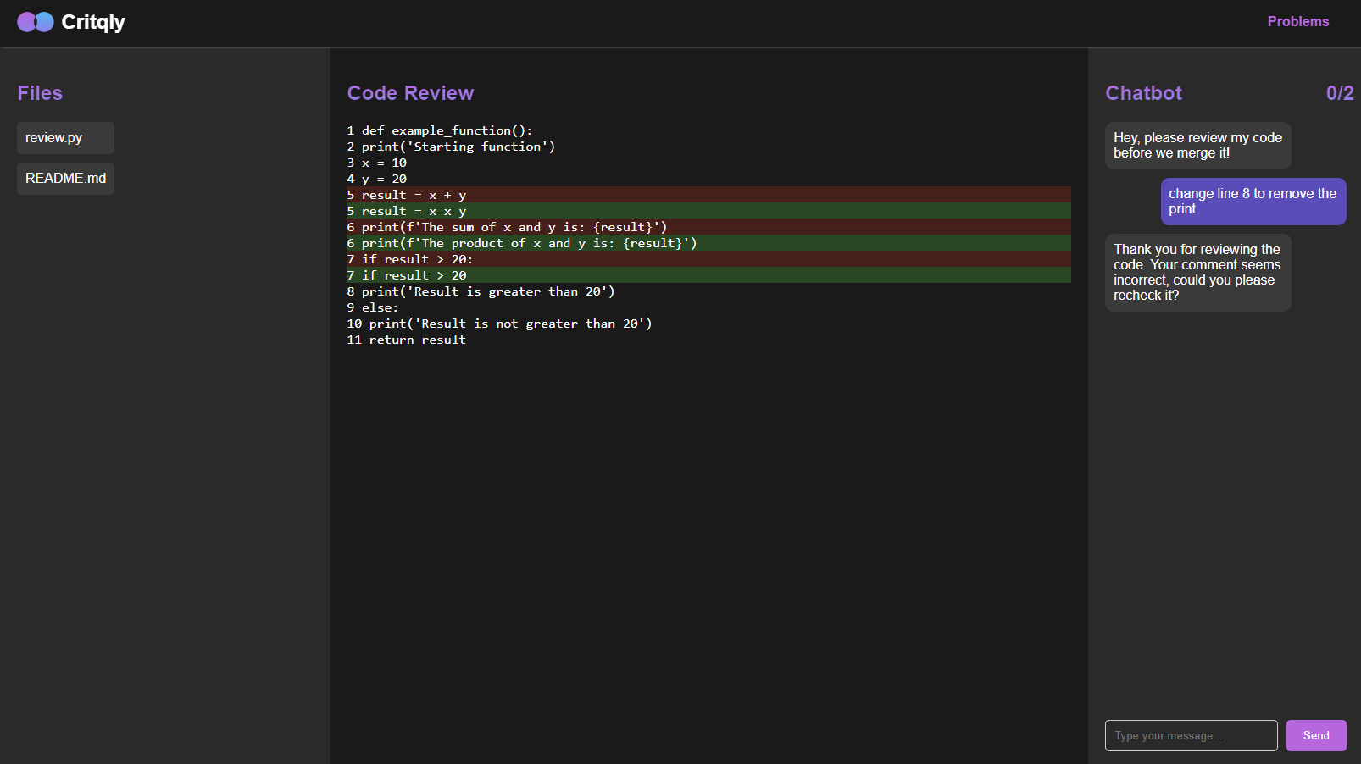This screenshot has height=764, width=1361.
Task: Click the Chatbot panel heading
Action: tap(1143, 93)
